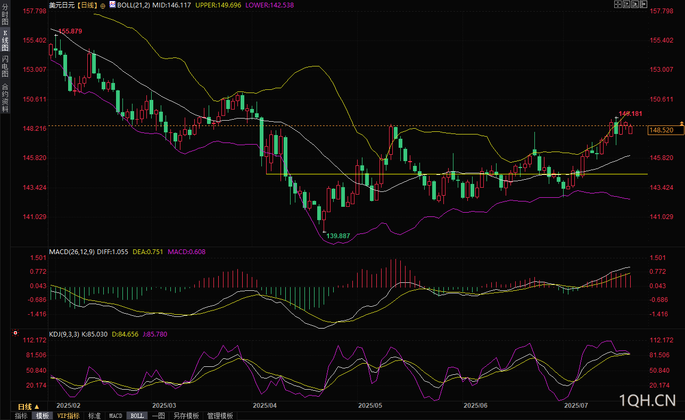Toggle the MACD indicator tab at bottom
Viewport: 685px width, 420px height.
point(115,416)
